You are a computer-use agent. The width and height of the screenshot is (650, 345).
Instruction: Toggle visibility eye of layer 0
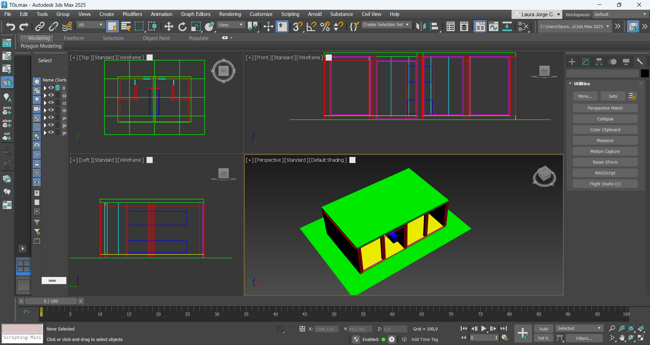[51, 88]
